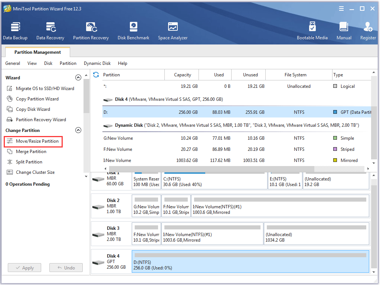Select the F:New Volume row

click(x=236, y=149)
